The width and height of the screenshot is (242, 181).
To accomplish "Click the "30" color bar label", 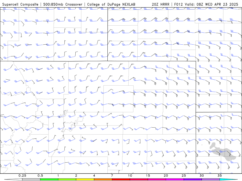I will click(x=202, y=176).
